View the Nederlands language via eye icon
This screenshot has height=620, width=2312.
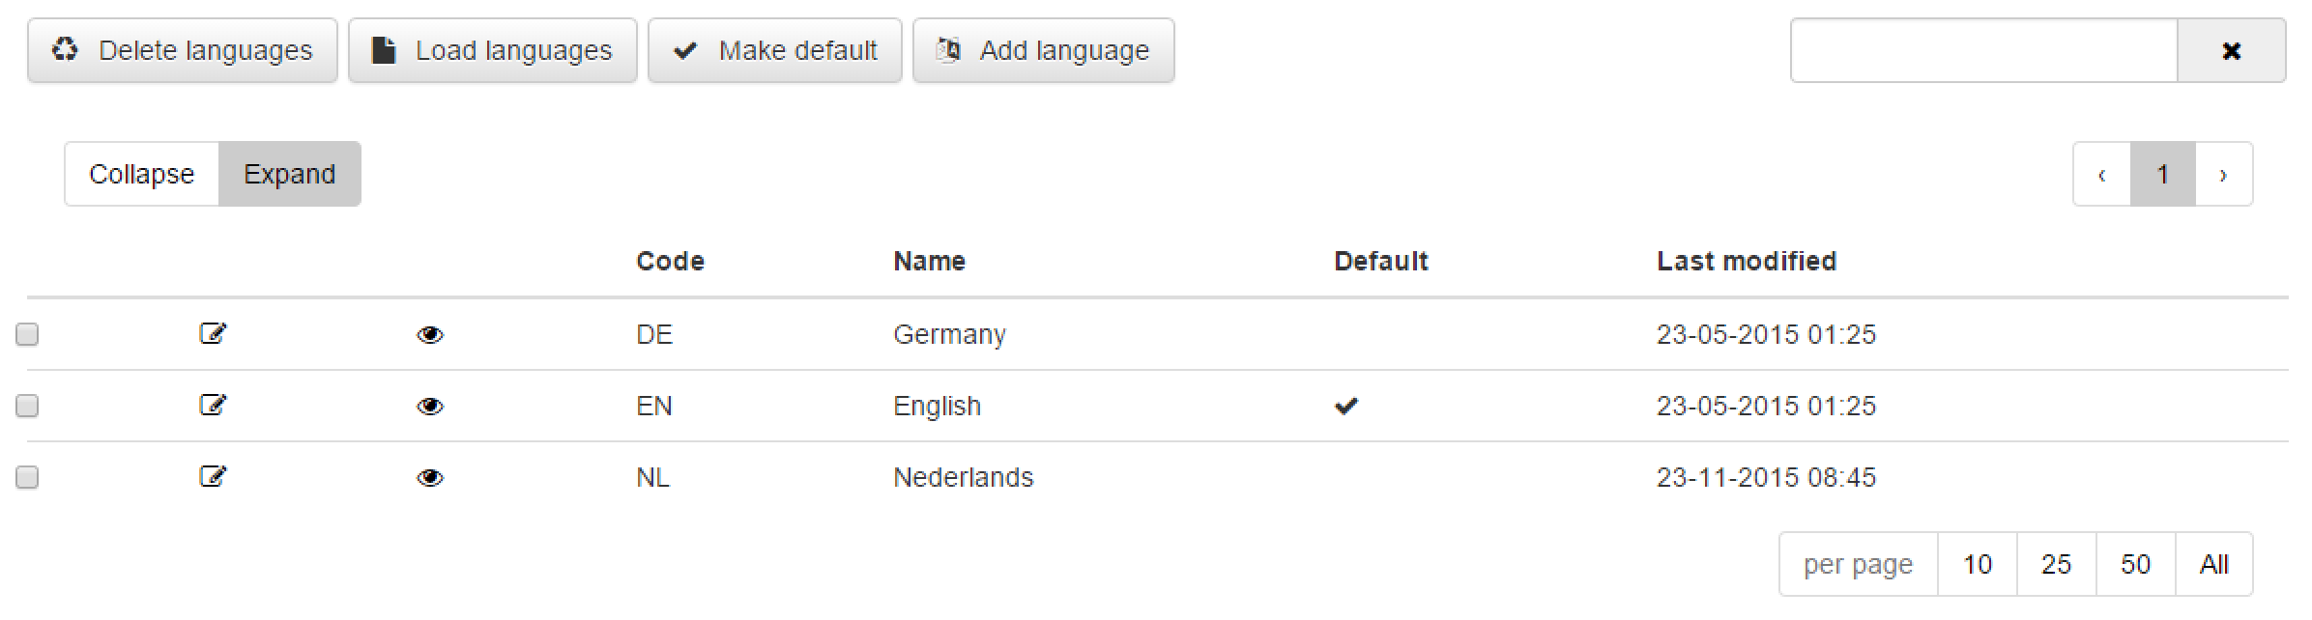click(x=430, y=478)
